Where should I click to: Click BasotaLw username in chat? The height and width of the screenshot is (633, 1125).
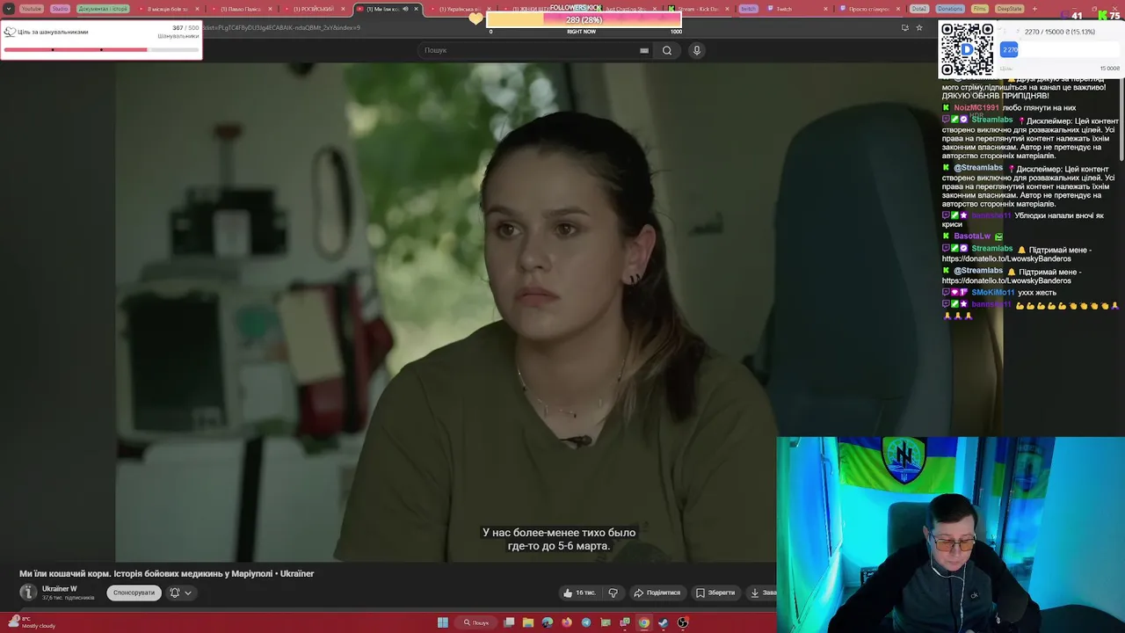pyautogui.click(x=972, y=236)
